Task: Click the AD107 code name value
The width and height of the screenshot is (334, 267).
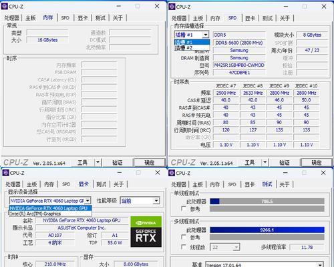Action: 55,236
